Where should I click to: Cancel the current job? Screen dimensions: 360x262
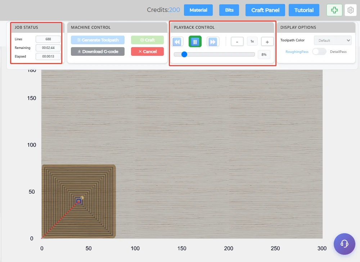point(147,51)
